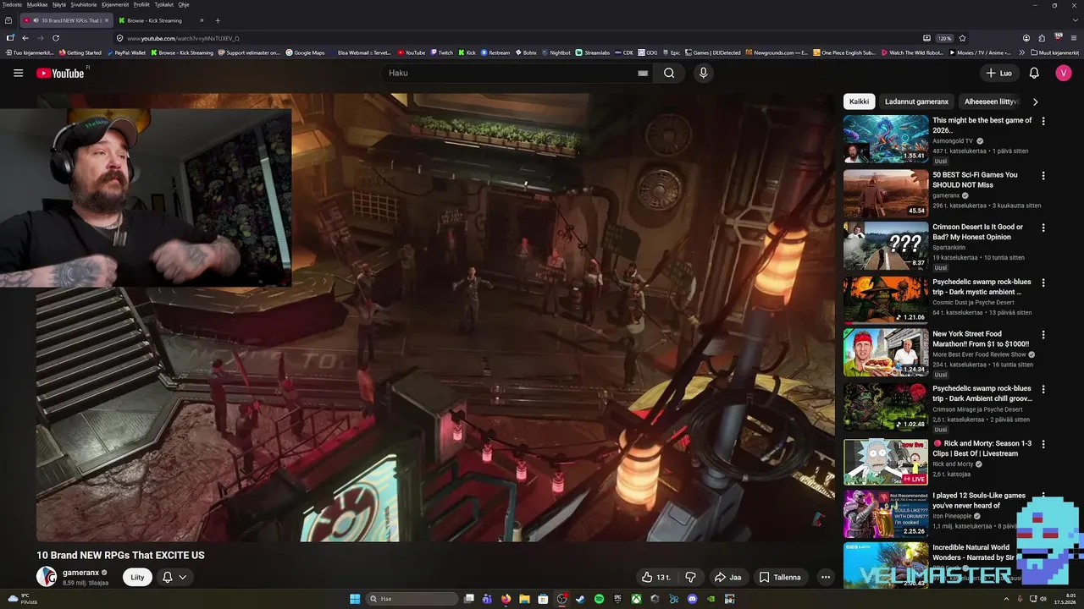Share the video with Jaa button
Viewport: 1084px width, 609px height.
[727, 577]
